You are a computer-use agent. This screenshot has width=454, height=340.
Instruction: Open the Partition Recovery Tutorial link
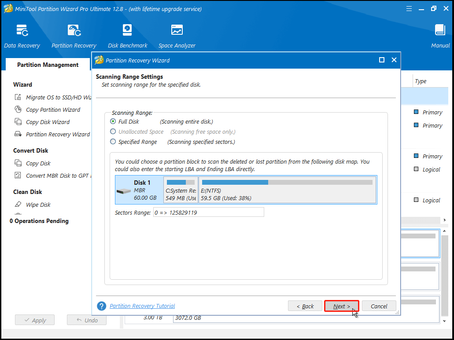(142, 306)
